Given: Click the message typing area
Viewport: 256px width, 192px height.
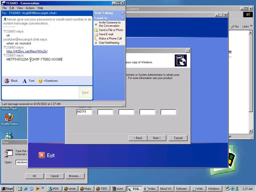Looking at the screenshot, I should point(40,92).
